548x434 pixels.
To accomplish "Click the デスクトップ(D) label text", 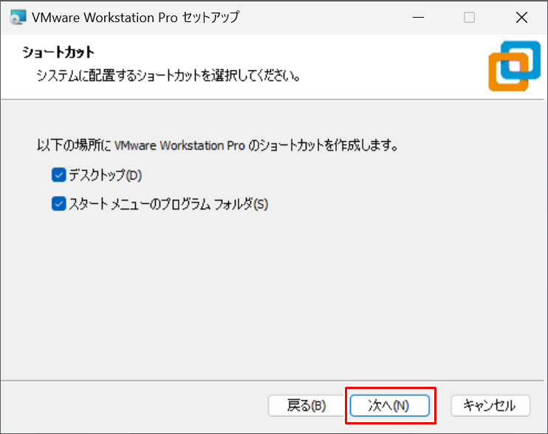I will click(104, 176).
